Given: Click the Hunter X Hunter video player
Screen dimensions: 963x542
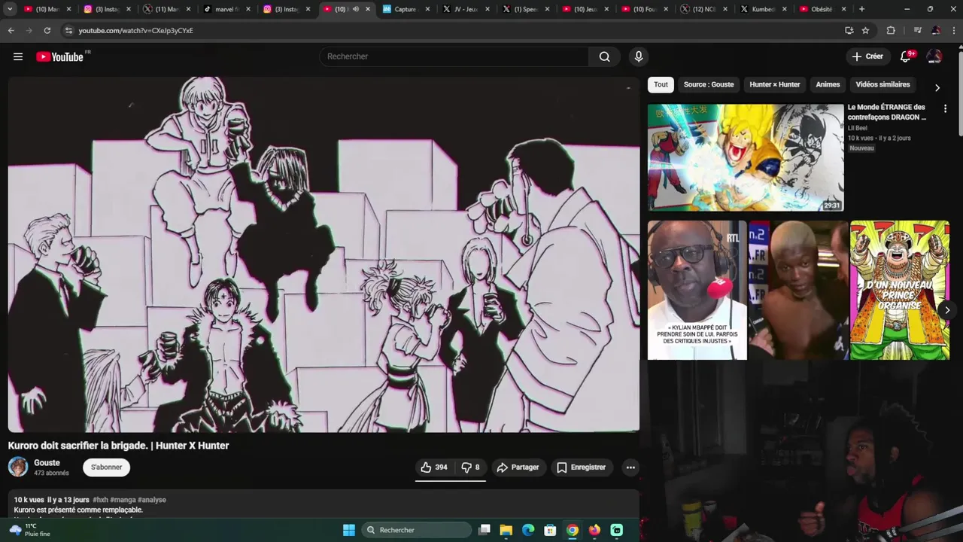Looking at the screenshot, I should point(324,254).
